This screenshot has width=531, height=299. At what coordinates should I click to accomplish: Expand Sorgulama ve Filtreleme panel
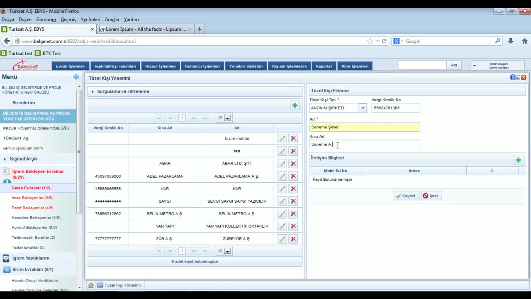coord(123,91)
